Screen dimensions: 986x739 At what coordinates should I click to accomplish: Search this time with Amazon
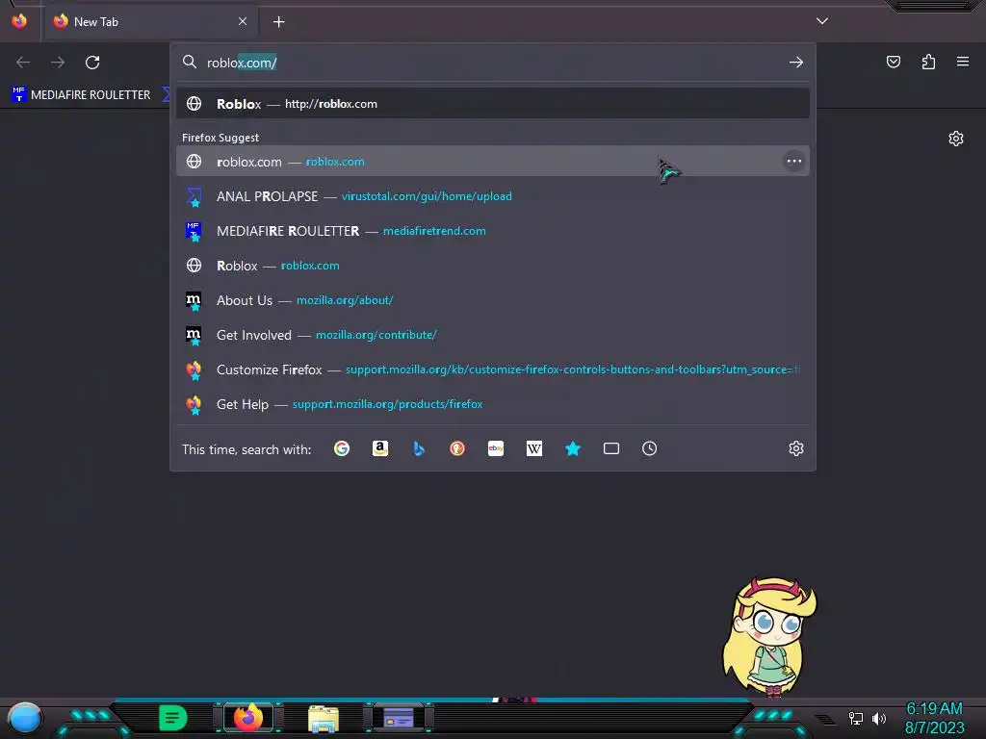point(379,448)
